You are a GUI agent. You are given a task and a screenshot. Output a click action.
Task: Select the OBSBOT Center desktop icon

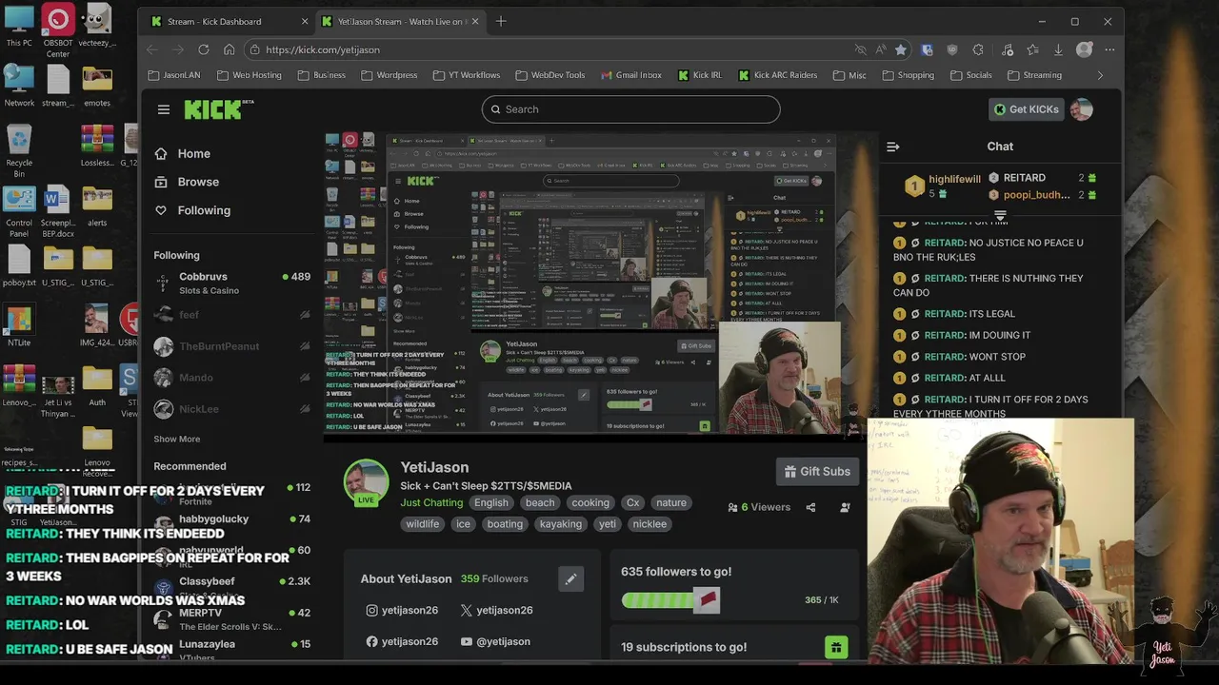click(x=58, y=30)
